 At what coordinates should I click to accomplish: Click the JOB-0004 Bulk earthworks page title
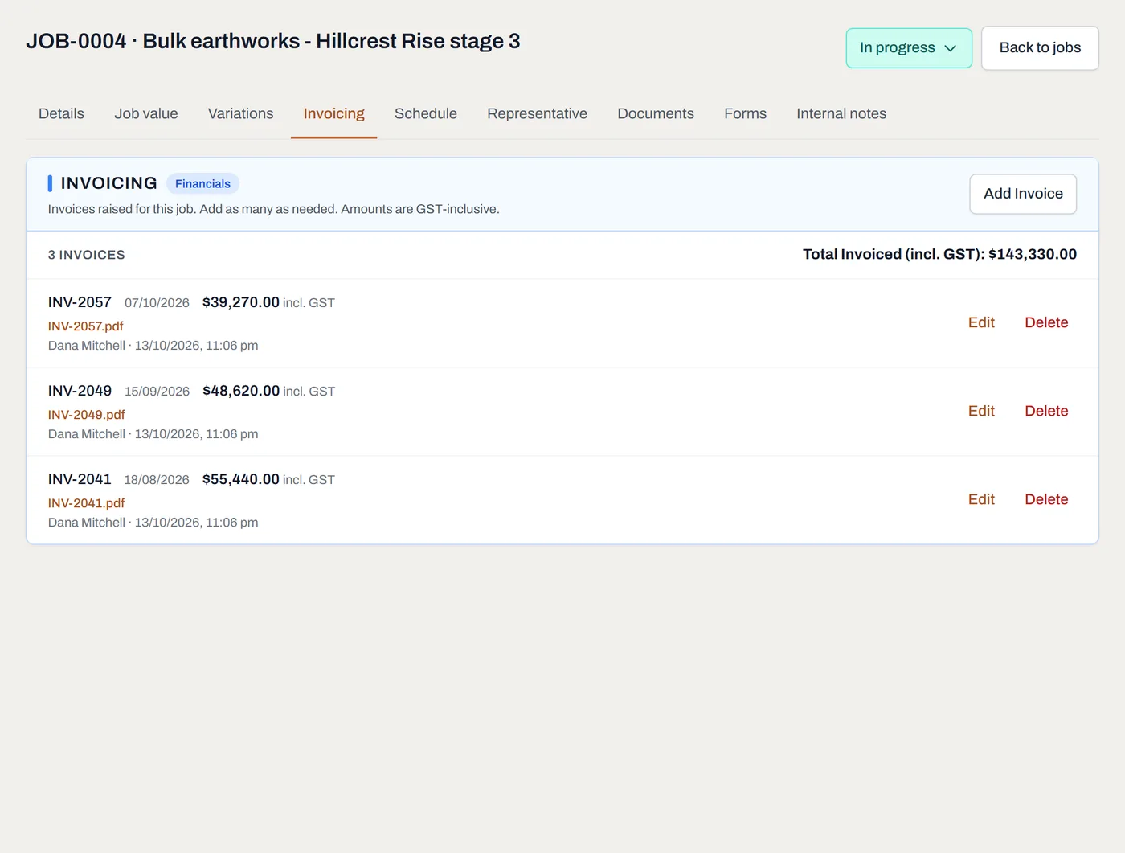tap(273, 41)
